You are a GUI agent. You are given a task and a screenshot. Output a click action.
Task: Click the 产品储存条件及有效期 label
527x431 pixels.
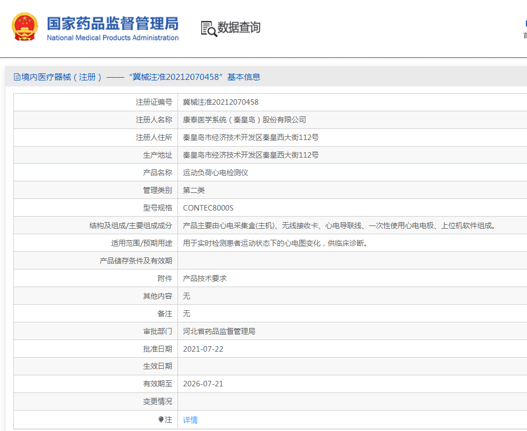coord(136,261)
